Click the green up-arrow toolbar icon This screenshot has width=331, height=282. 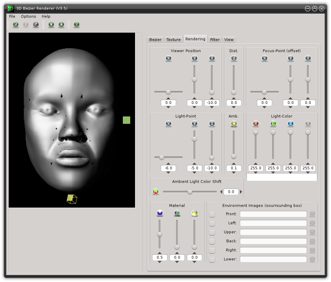coord(61,25)
